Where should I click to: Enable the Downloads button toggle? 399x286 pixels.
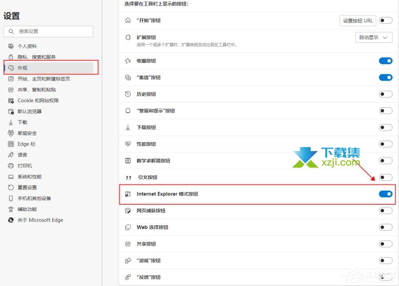tap(386, 128)
